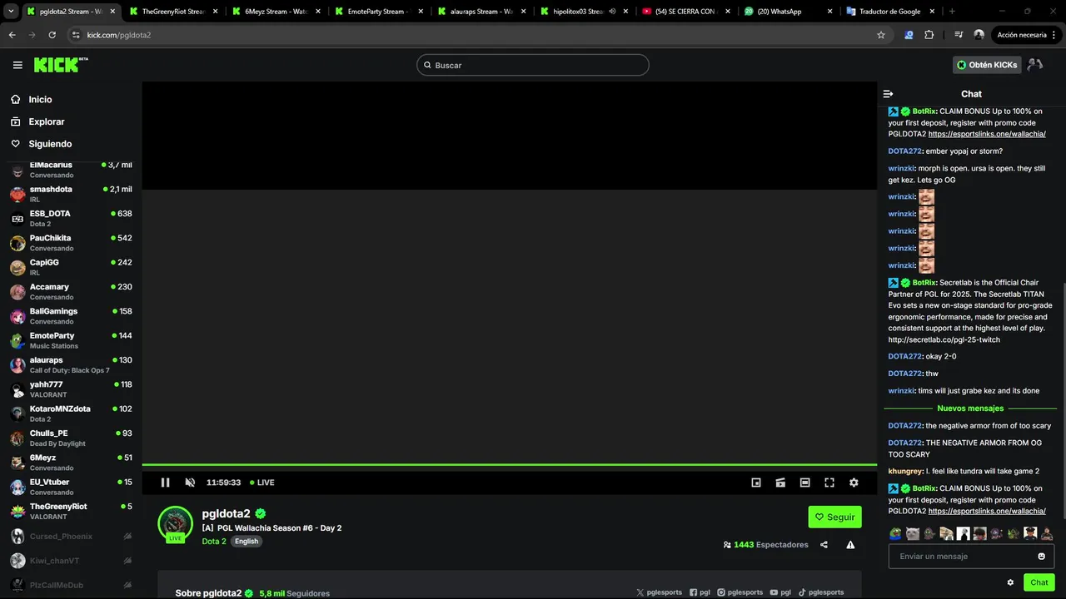Open the user account icon
The height and width of the screenshot is (599, 1066).
click(x=1035, y=65)
